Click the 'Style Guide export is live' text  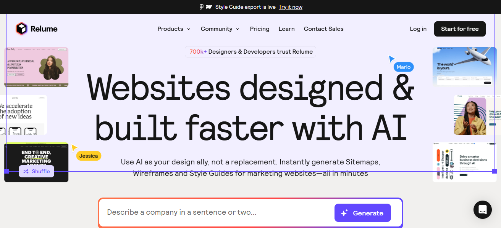tap(245, 7)
